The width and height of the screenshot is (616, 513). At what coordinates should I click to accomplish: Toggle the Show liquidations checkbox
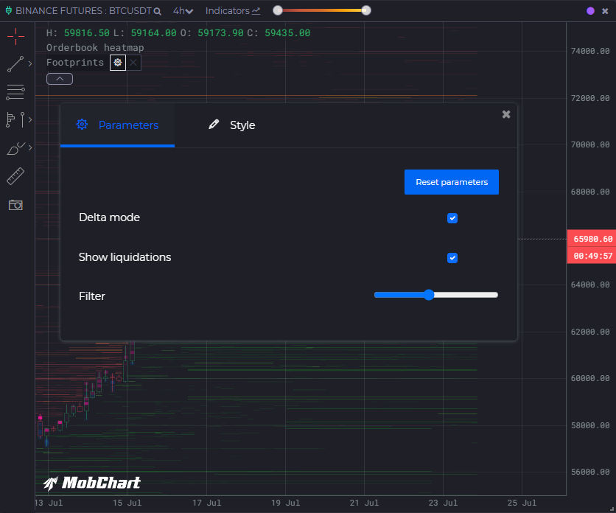coord(452,258)
